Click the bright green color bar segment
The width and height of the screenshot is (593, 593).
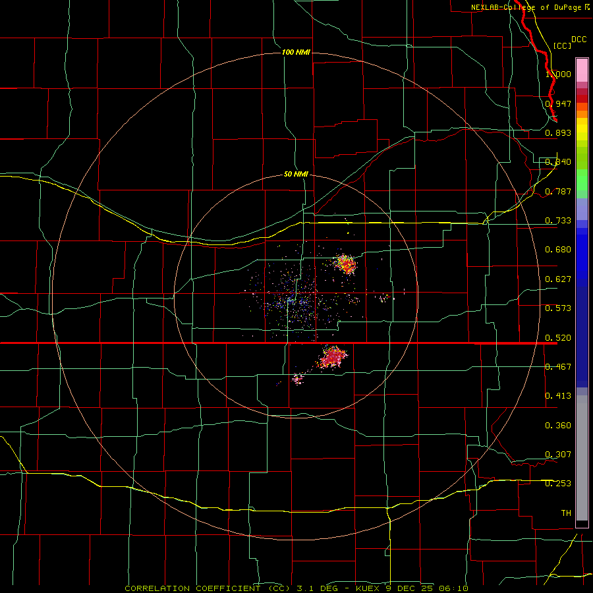[582, 180]
